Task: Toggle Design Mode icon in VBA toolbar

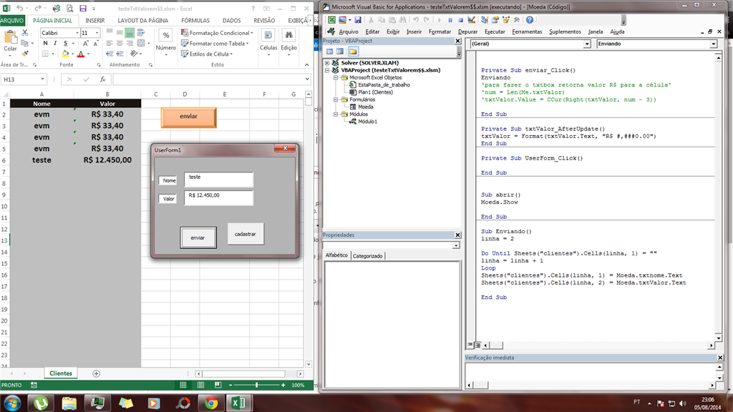Action: pos(471,19)
